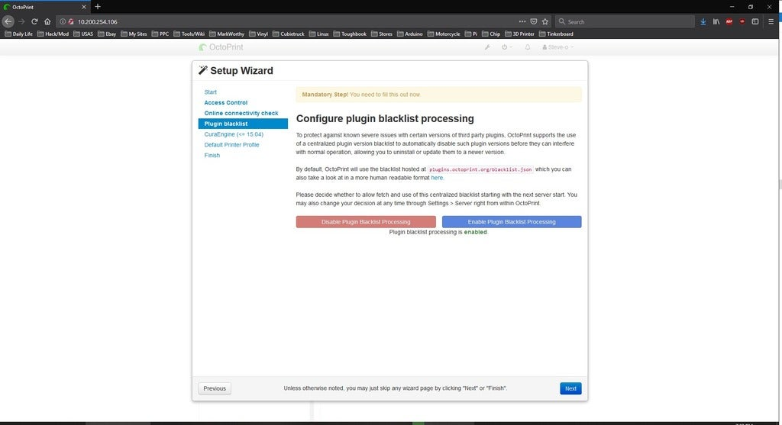Save page to Pocket icon
This screenshot has height=425, width=782.
click(534, 21)
